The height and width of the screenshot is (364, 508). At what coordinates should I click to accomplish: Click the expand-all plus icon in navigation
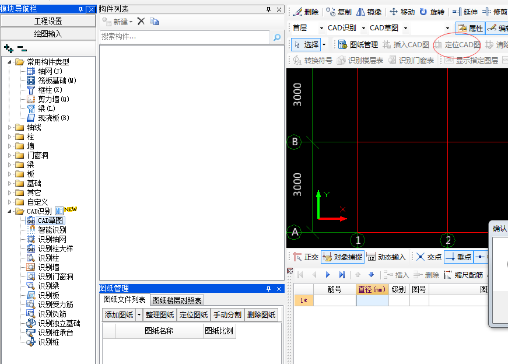coord(9,49)
